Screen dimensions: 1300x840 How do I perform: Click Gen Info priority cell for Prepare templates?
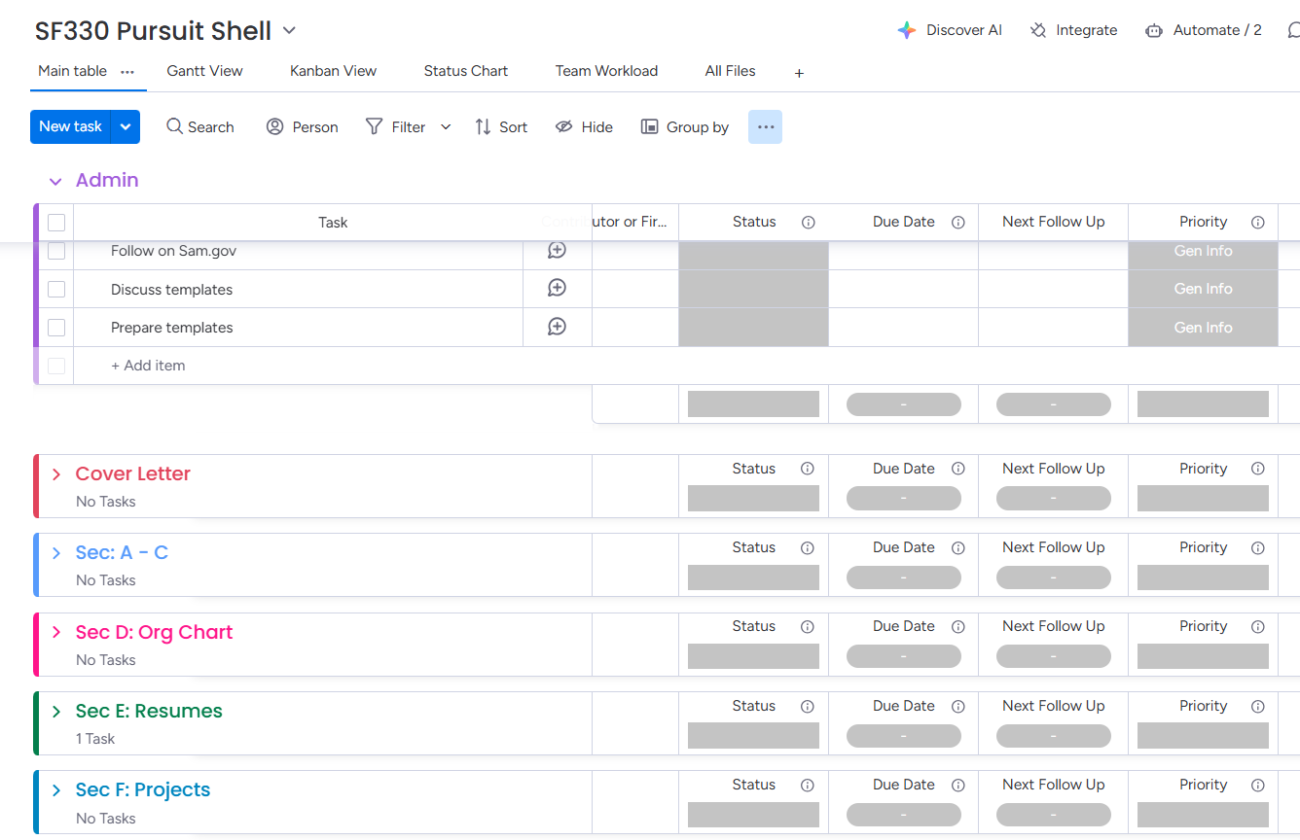click(x=1203, y=328)
